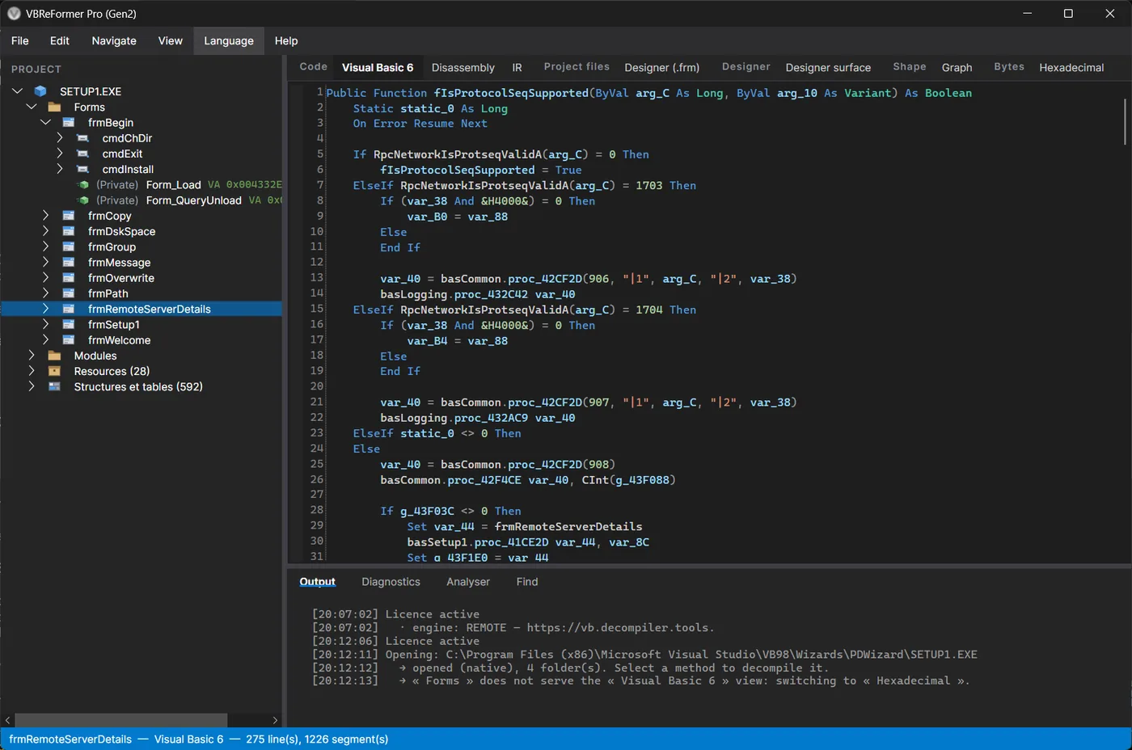The width and height of the screenshot is (1132, 750).
Task: Click 'frmRemoteServerDetails' in the status bar
Action: (70, 739)
